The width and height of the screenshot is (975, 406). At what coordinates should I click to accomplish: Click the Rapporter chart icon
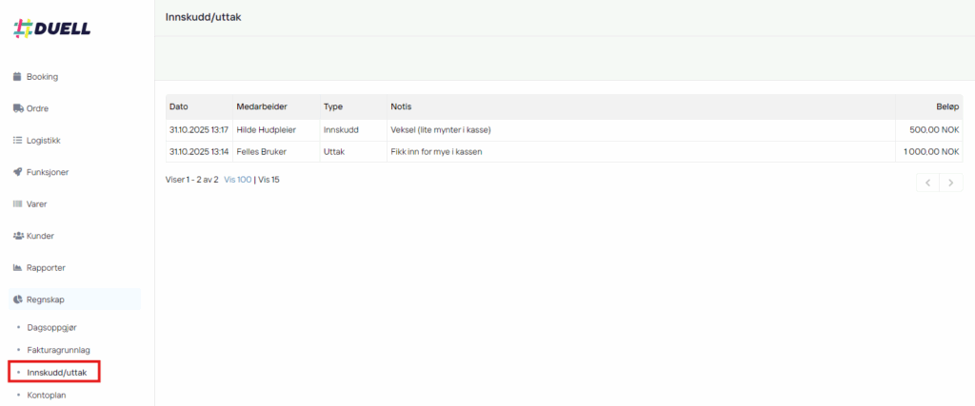coord(17,268)
